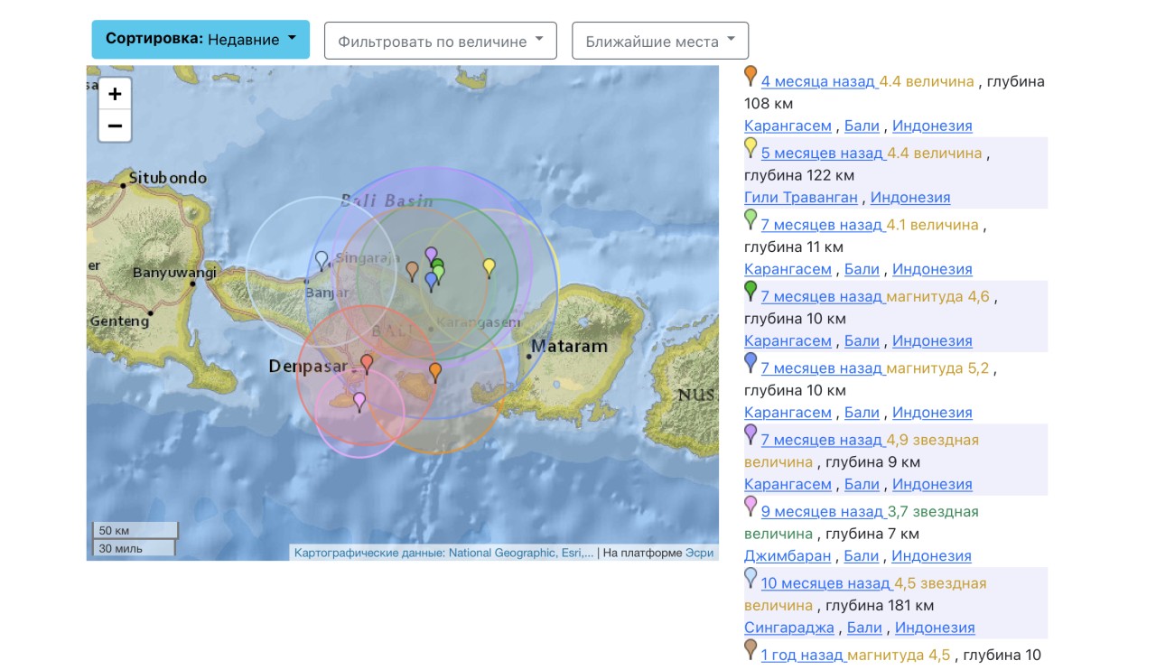Image resolution: width=1156 pixels, height=670 pixels.
Task: Open the 9 месяцев назад earthquake link
Action: (x=822, y=511)
